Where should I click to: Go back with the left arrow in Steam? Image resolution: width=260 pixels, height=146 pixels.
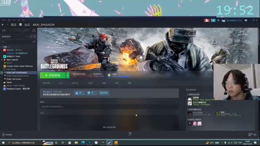tap(3, 25)
